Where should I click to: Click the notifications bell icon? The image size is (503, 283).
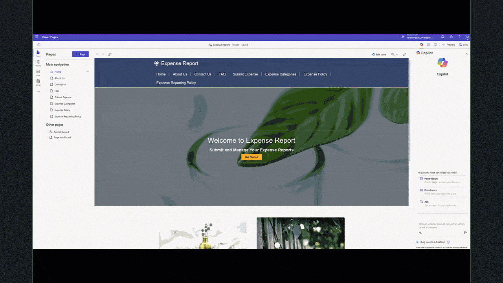click(x=442, y=37)
